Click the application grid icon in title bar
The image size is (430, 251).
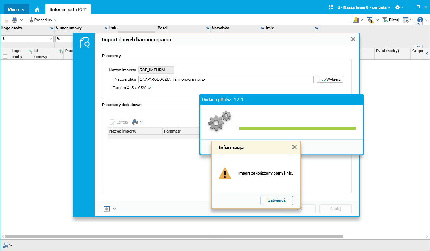pos(331,7)
